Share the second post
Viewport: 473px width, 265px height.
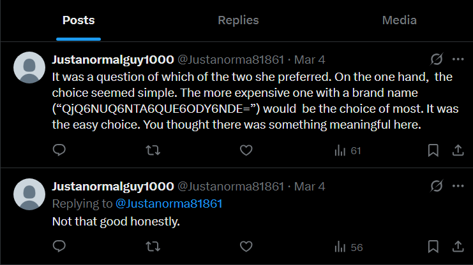coord(458,247)
